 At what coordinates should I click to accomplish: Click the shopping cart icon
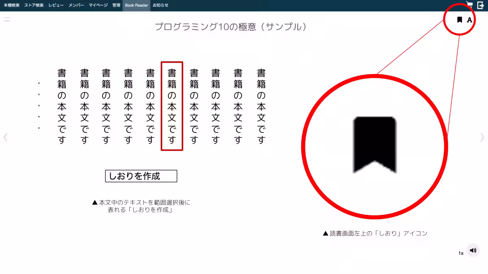(x=469, y=5)
